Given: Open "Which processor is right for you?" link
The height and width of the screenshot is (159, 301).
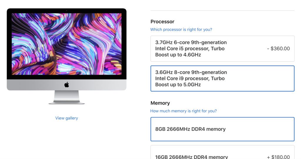Looking at the screenshot, I should point(181,30).
